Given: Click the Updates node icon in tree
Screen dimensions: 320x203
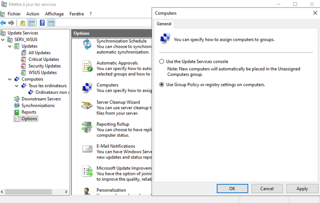Looking at the screenshot, I should coord(17,46).
